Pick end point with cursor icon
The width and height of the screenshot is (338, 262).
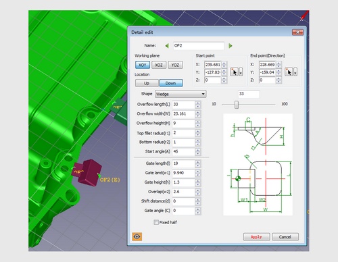click(x=289, y=72)
